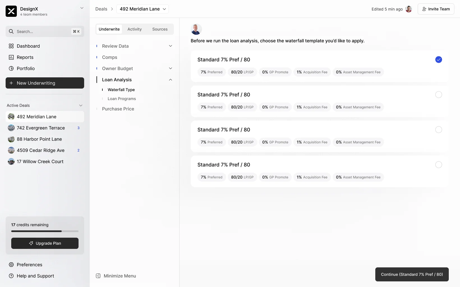Viewport: 460px width, 287px height.
Task: Click the checked waterfall template radio button
Action: point(439,59)
